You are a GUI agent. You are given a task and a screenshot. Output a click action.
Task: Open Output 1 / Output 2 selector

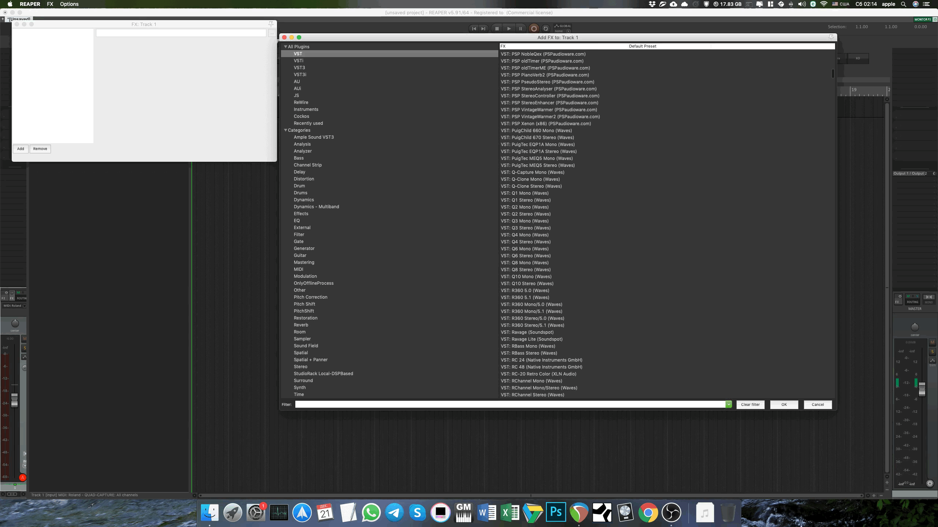click(914, 173)
